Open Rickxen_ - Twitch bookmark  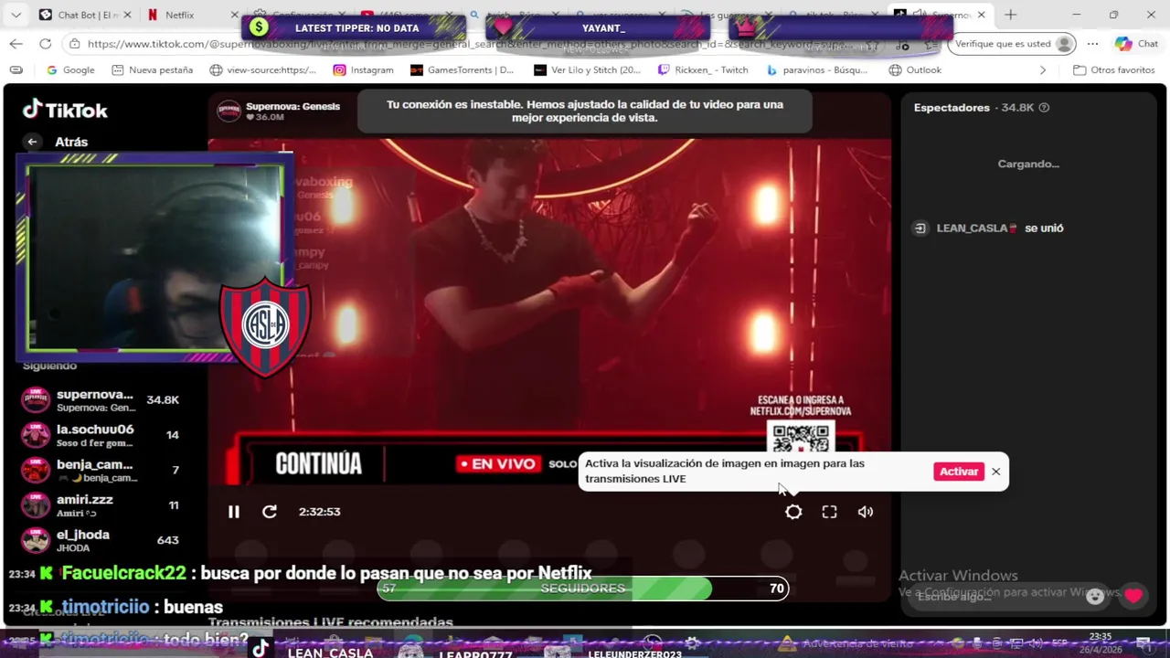coord(703,69)
